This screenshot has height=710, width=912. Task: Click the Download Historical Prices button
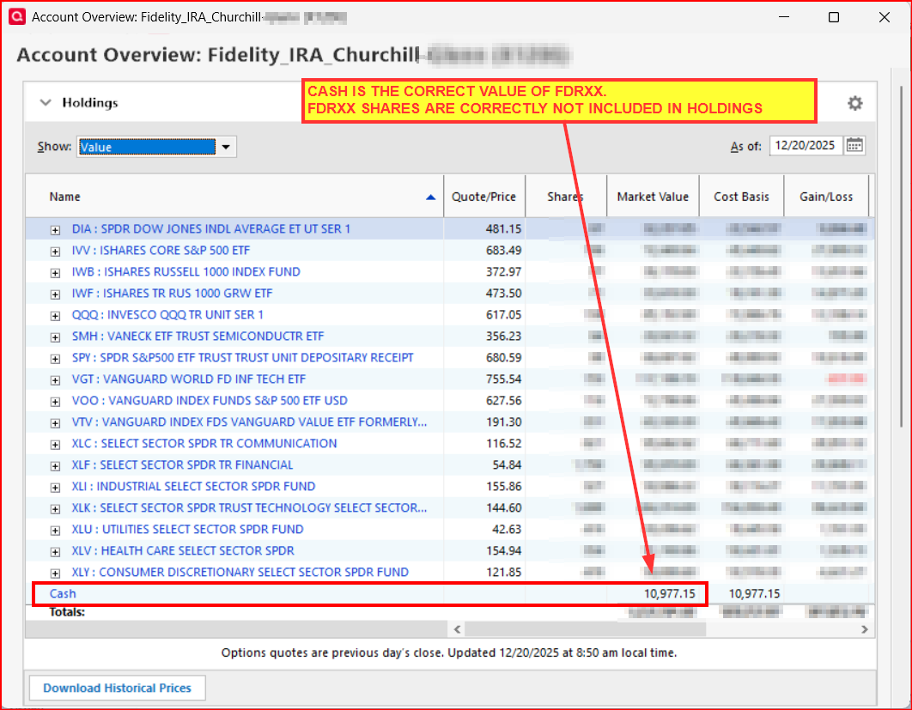117,688
